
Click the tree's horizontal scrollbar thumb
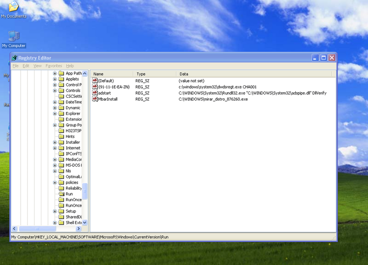tap(37, 228)
